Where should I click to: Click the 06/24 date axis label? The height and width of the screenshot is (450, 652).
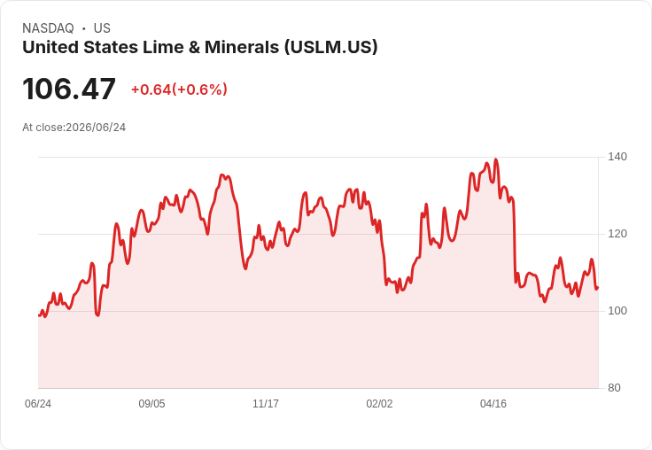[38, 404]
